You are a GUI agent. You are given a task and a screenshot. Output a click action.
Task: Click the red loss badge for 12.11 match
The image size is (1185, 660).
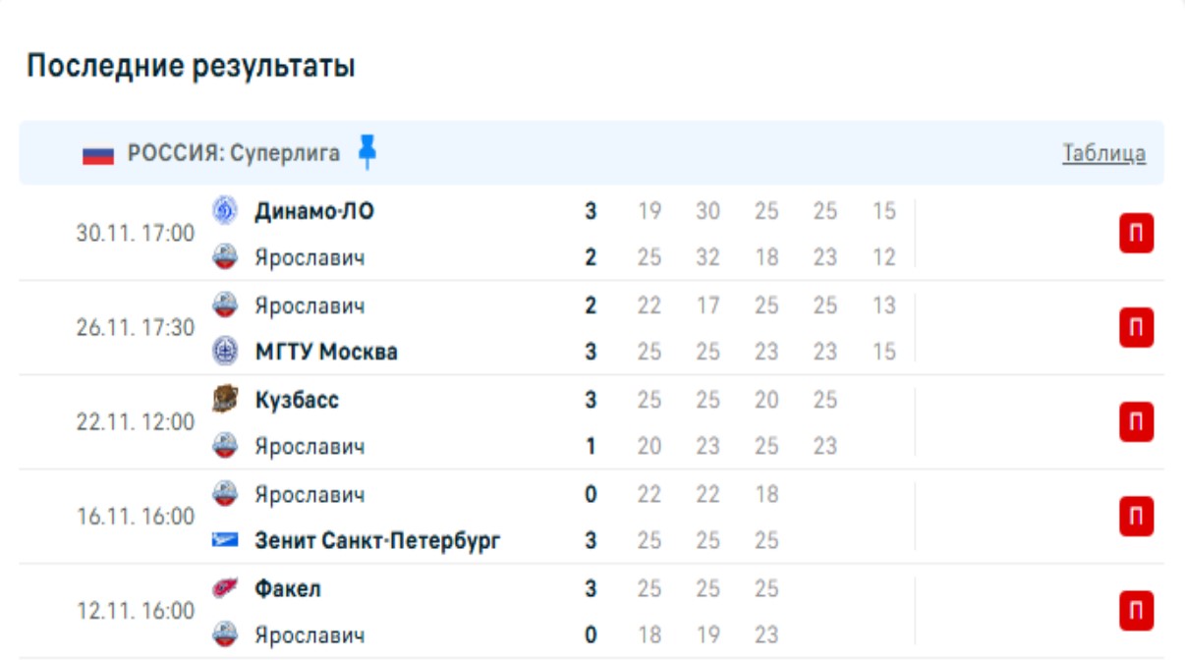[x=1136, y=611]
